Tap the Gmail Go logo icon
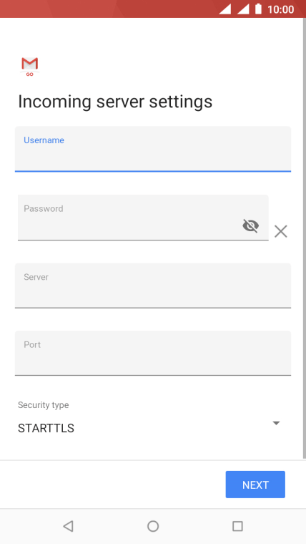Image resolution: width=306 pixels, height=544 pixels. click(30, 67)
